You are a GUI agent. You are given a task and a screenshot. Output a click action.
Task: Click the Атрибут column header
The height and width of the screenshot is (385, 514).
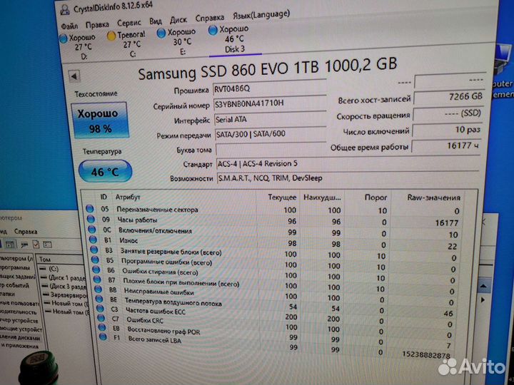click(128, 197)
